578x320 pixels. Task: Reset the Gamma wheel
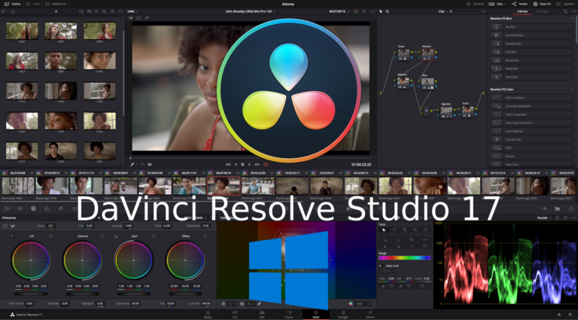[102, 236]
